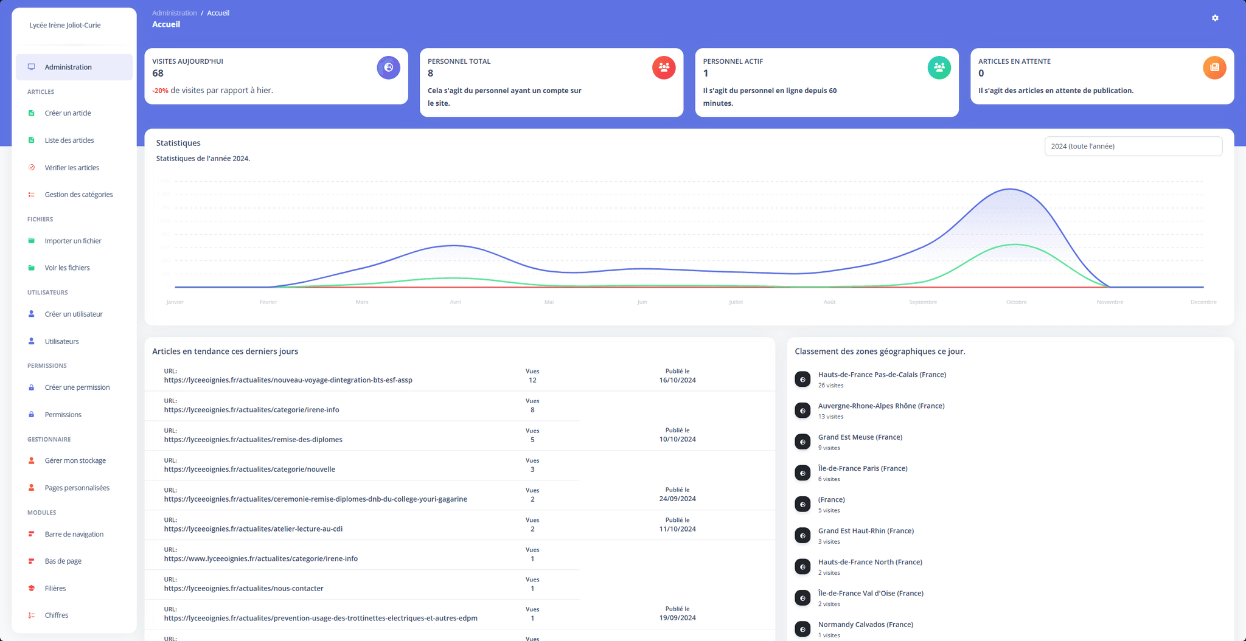Click the list icon beside Gestion des catégories

(x=32, y=195)
